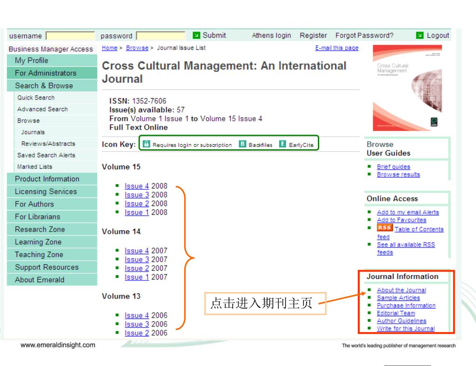476x366 pixels.
Task: Open Support Resources menu
Action: pyautogui.click(x=52, y=267)
